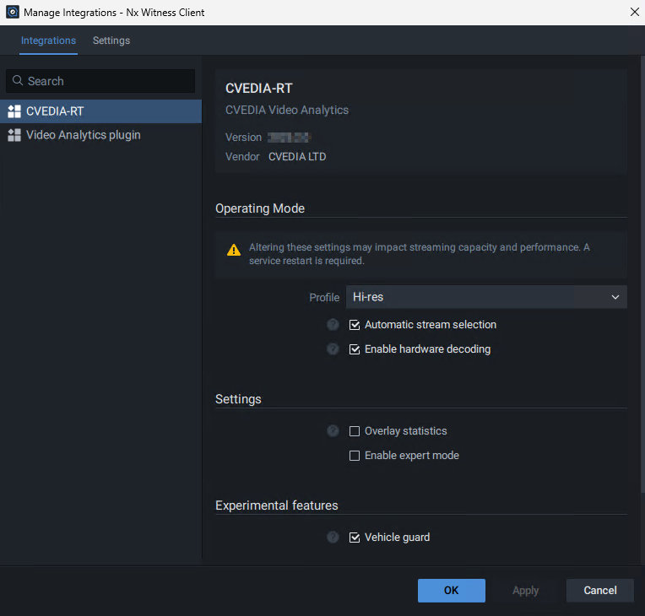
Task: Select CVEDIA-RT in the integrations list
Action: 100,111
